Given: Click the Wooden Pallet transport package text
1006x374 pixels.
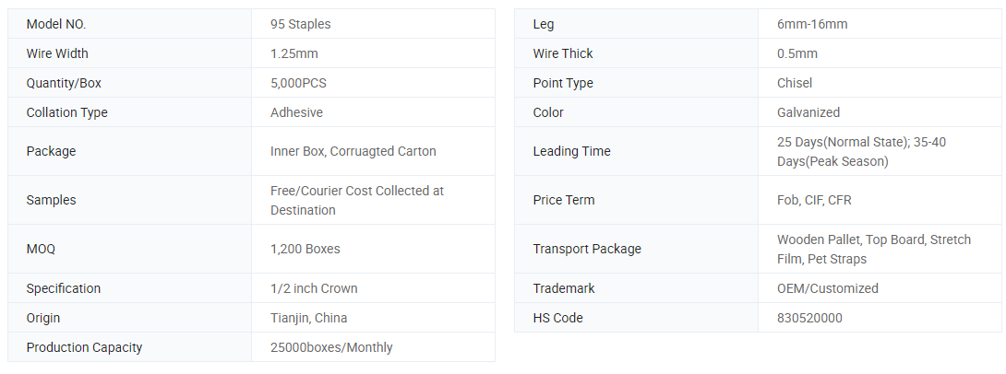Looking at the screenshot, I should pyautogui.click(x=874, y=249).
